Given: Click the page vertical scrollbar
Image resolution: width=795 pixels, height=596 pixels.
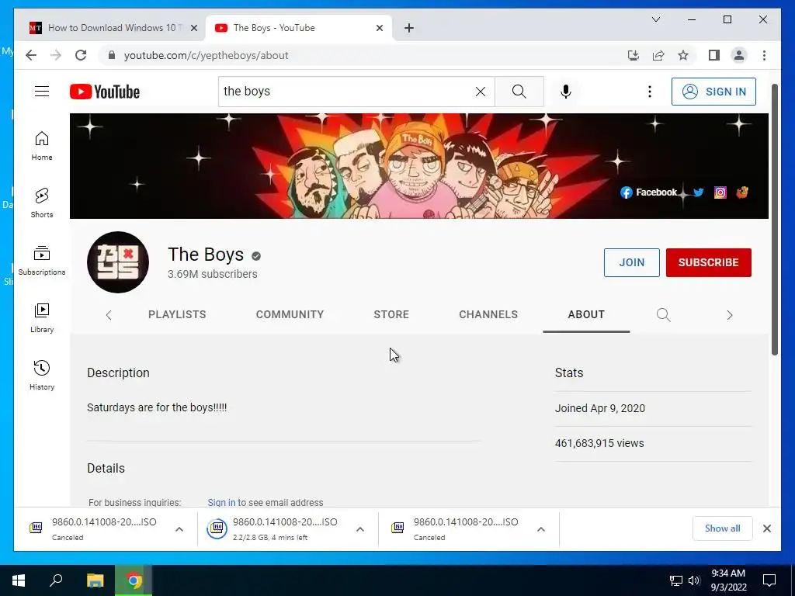Looking at the screenshot, I should tap(775, 220).
